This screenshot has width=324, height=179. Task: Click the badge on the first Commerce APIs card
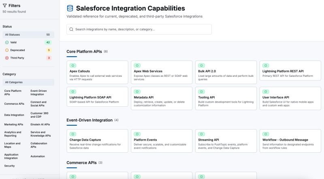point(73,177)
